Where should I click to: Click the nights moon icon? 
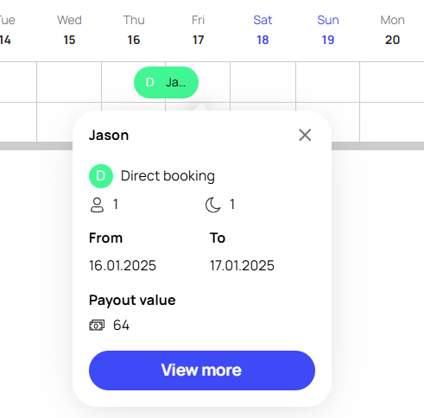[212, 205]
